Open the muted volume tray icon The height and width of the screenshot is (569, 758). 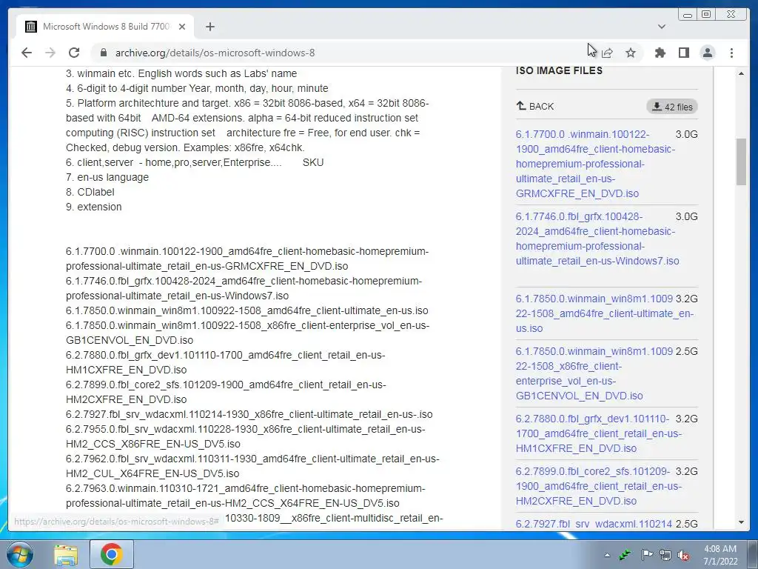pos(683,556)
